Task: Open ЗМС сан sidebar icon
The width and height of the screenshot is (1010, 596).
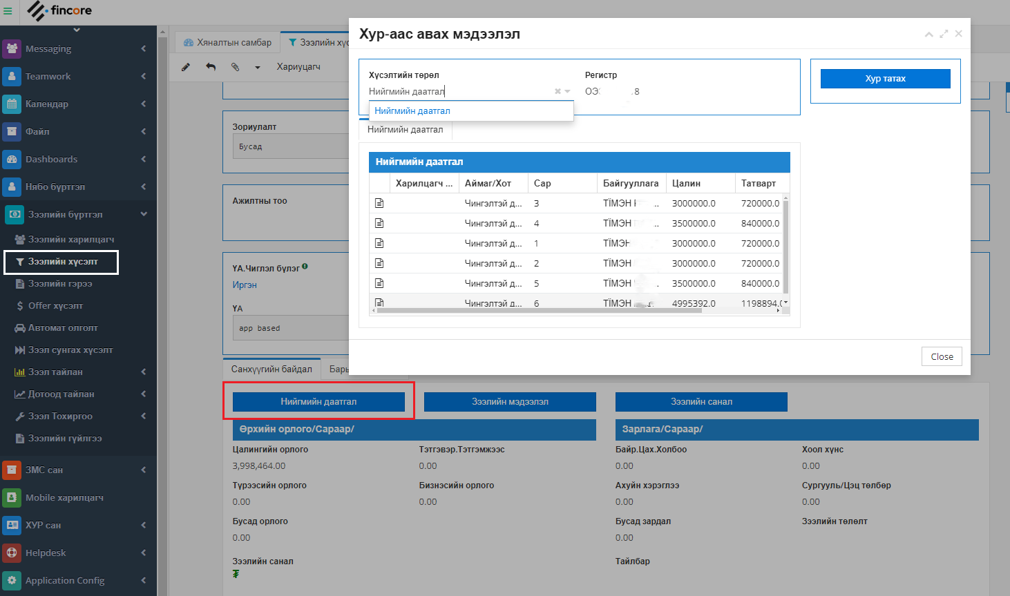Action: tap(12, 470)
